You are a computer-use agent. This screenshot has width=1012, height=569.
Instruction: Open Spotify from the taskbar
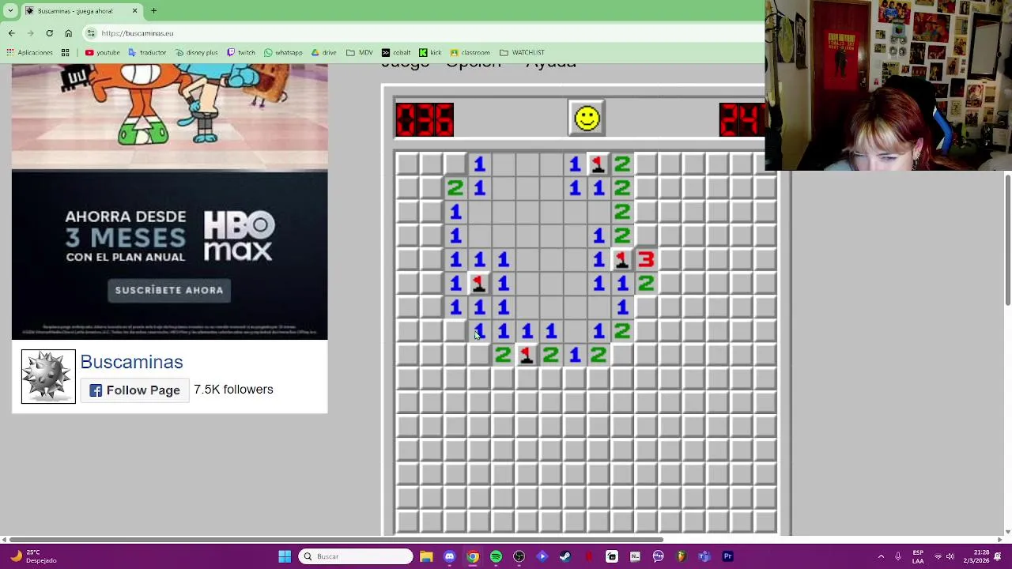[496, 556]
